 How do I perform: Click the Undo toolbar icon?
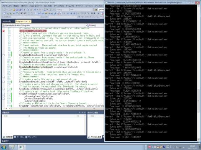(35, 10)
